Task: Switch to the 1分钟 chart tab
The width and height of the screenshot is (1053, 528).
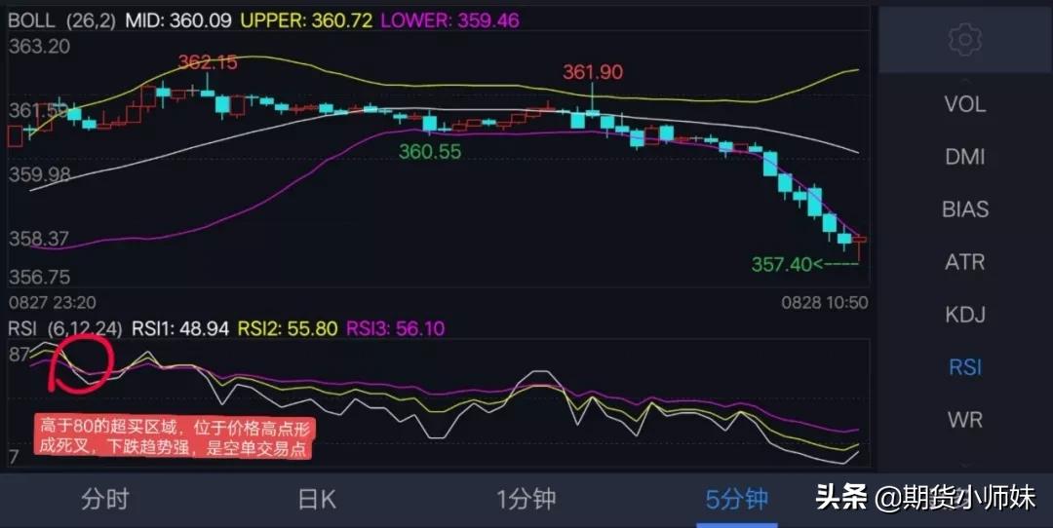Action: [526, 499]
